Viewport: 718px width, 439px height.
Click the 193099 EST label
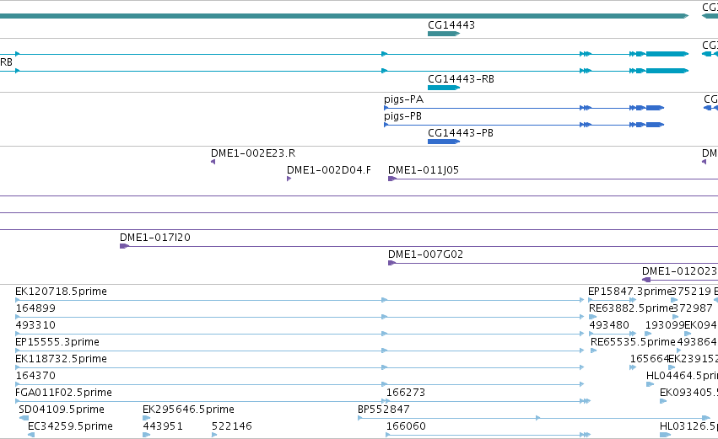point(665,325)
